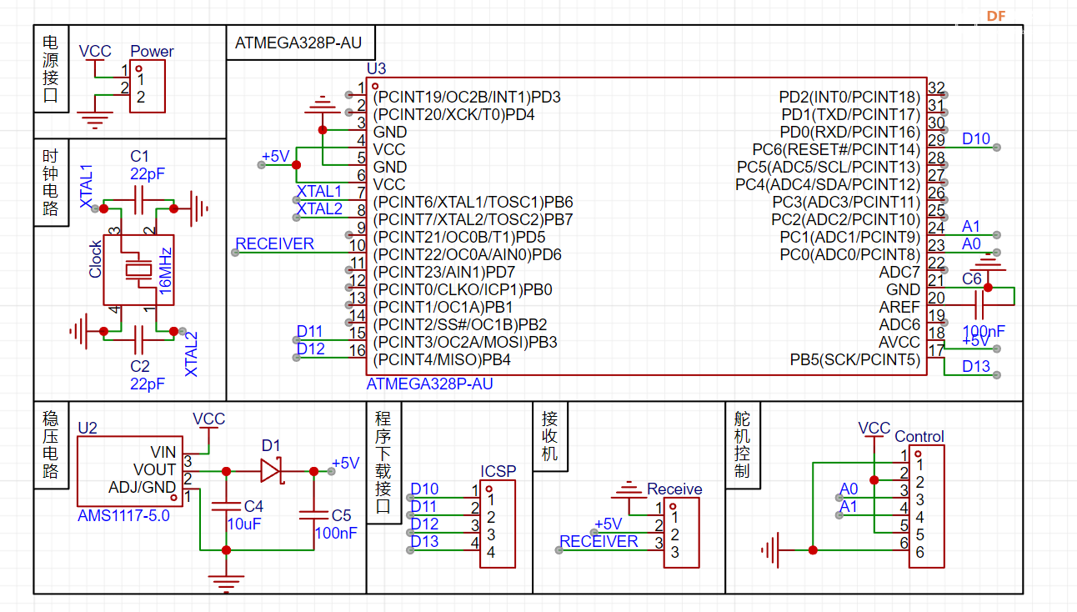Image resolution: width=1077 pixels, height=612 pixels.
Task: Click the D10 net label at pin 29
Action: (976, 138)
